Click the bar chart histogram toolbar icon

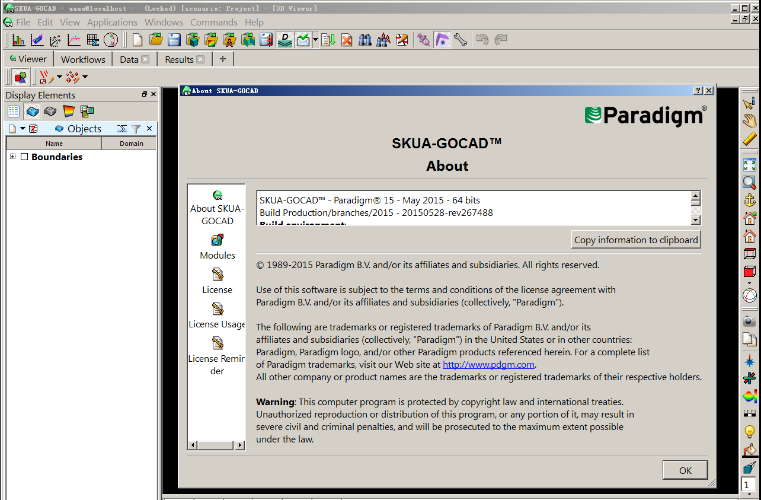click(18, 40)
